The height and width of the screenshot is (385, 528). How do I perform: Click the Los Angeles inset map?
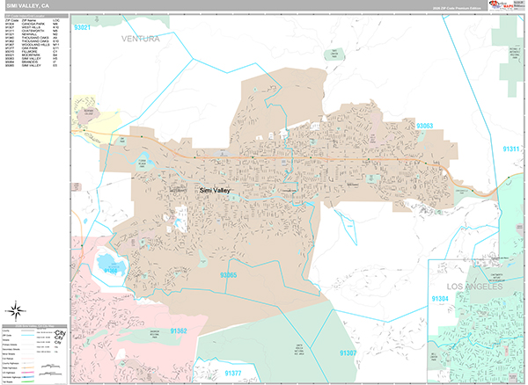(476, 320)
